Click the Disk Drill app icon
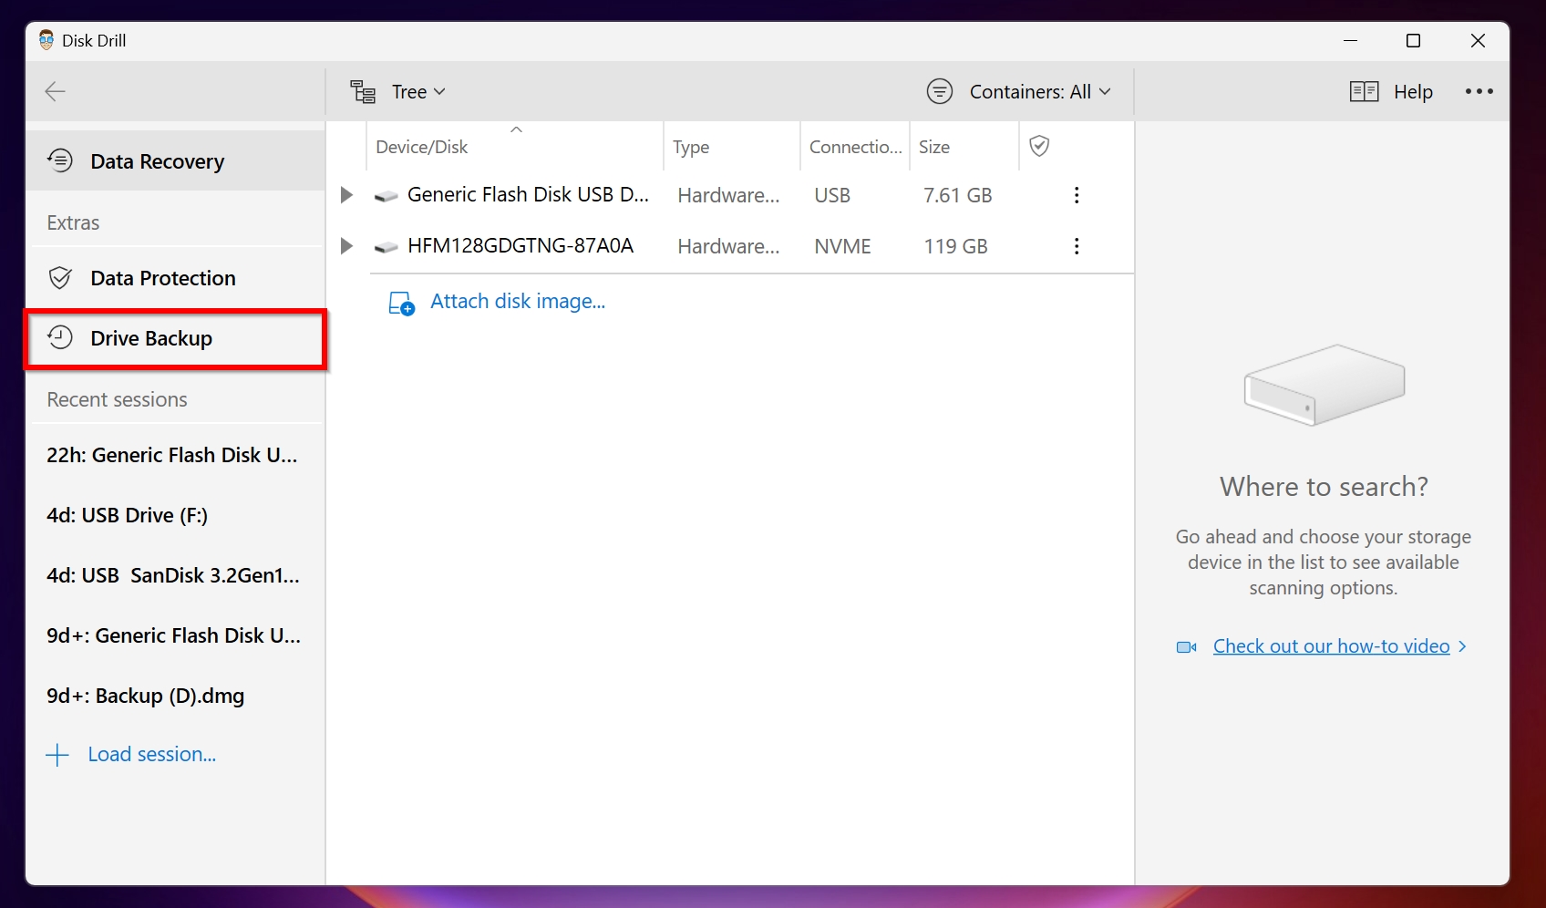Viewport: 1546px width, 908px height. click(46, 40)
